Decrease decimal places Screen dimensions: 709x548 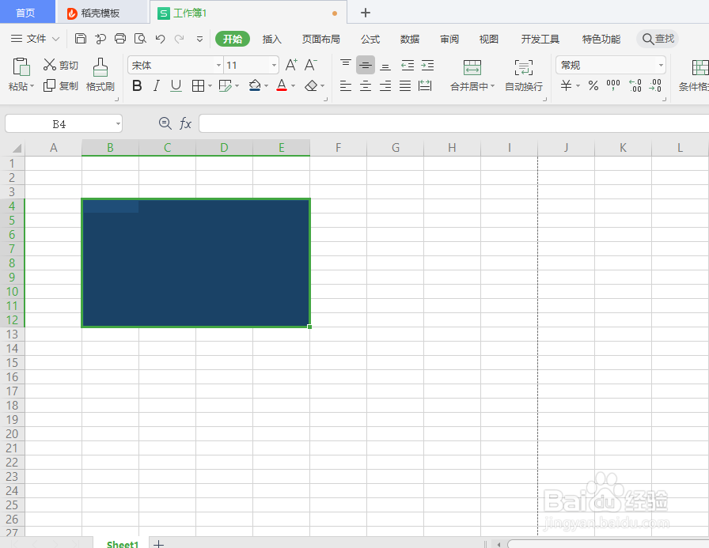click(655, 85)
